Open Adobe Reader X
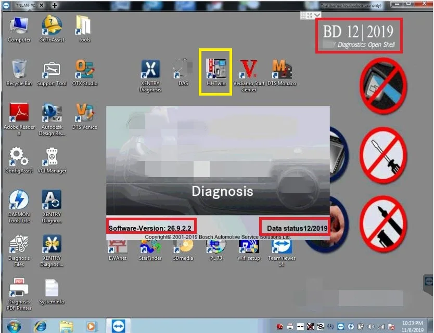 (x=19, y=119)
